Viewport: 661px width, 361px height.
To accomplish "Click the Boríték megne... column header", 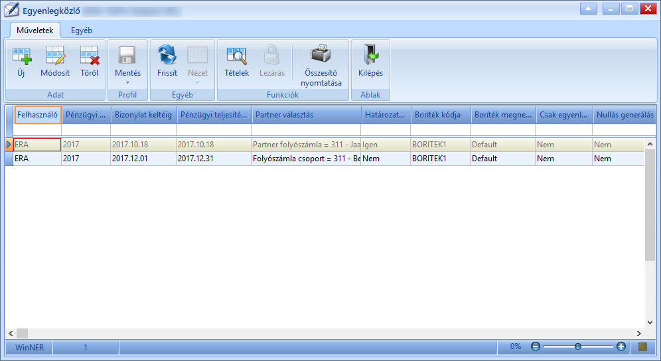I will tap(503, 115).
